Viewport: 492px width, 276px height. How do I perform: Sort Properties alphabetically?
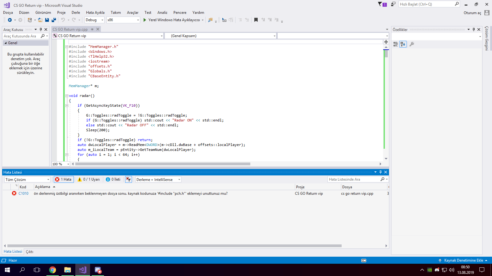(x=403, y=44)
